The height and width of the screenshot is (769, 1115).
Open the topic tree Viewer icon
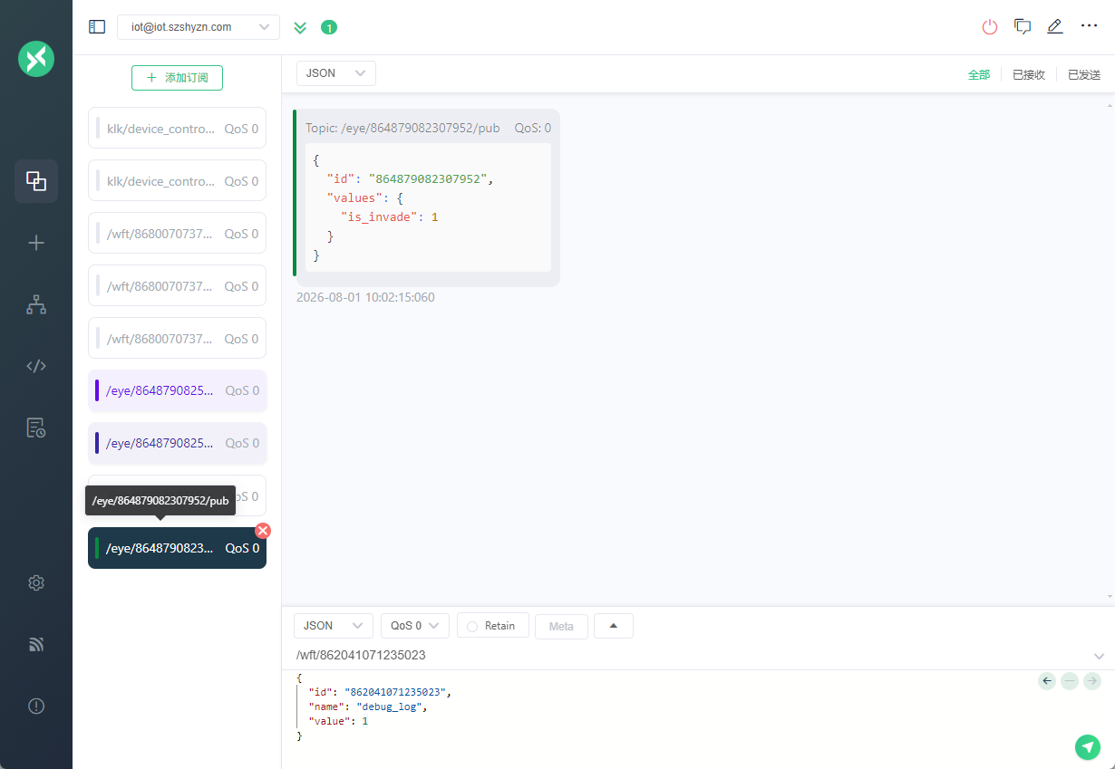point(36,305)
